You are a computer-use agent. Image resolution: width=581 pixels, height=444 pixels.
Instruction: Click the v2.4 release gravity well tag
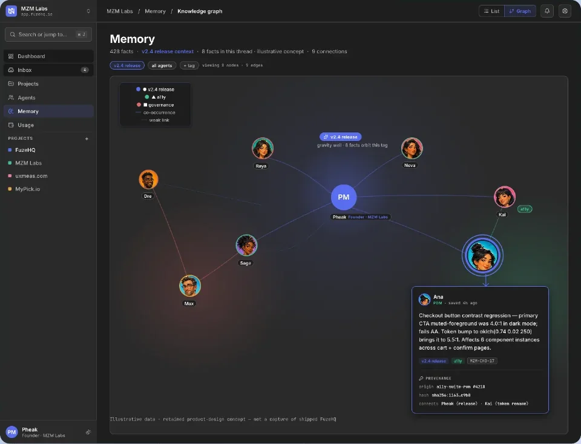click(341, 137)
